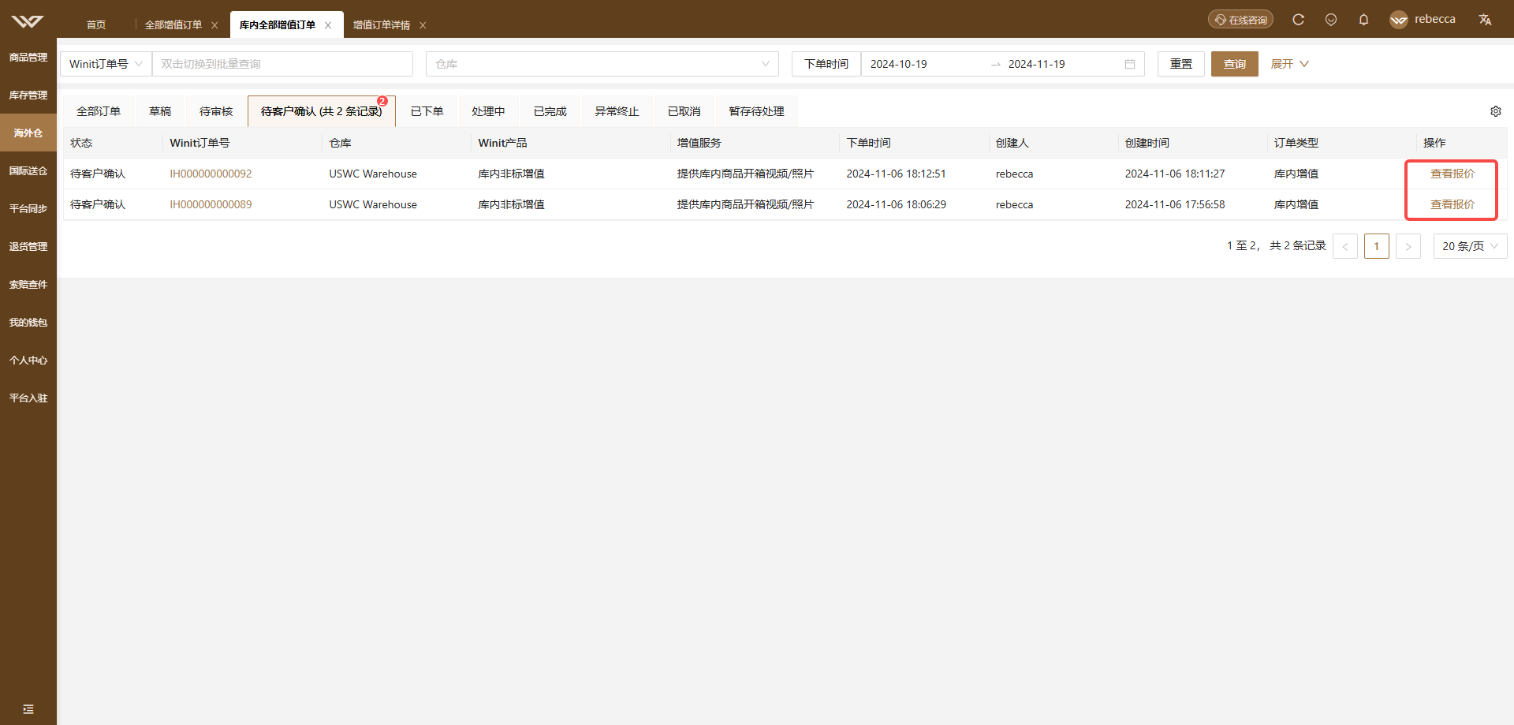1514x725 pixels.
Task: Select the 处理中 status tab
Action: [488, 111]
